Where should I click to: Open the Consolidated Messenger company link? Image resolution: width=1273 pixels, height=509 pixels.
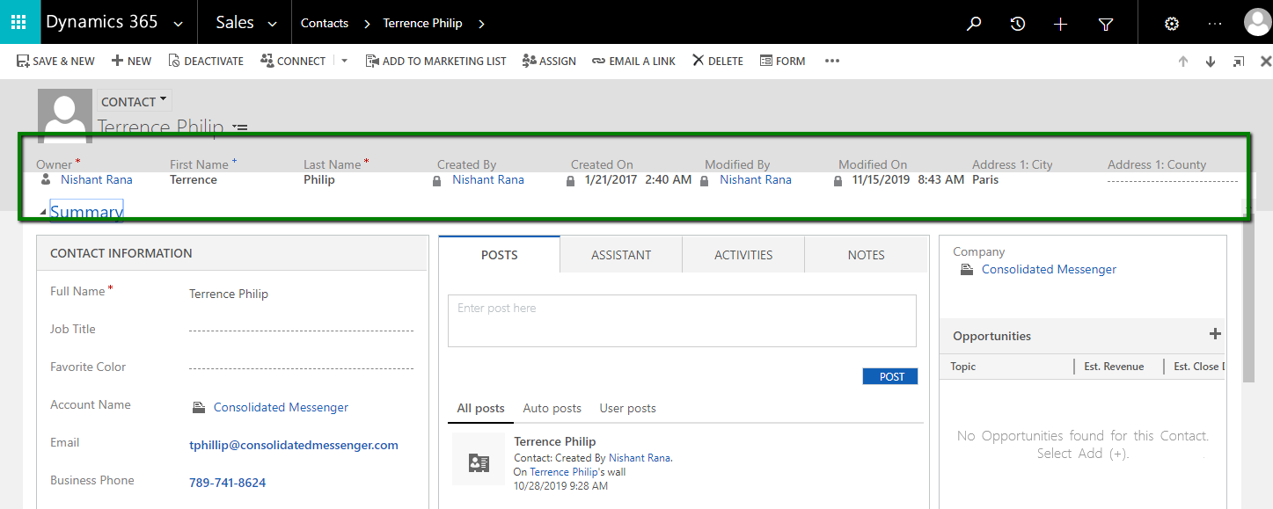[1049, 270]
